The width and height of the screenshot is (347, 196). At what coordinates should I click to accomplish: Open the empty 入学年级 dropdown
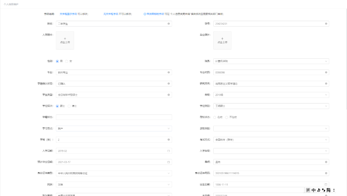271,151
